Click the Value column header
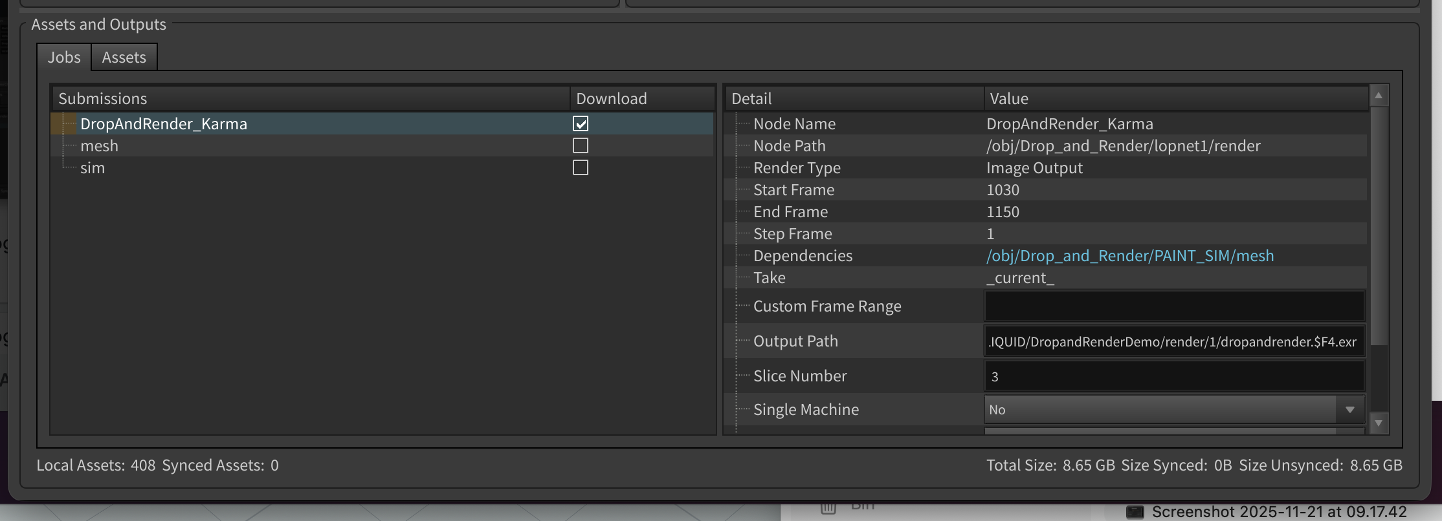Image resolution: width=1442 pixels, height=521 pixels. click(1176, 98)
